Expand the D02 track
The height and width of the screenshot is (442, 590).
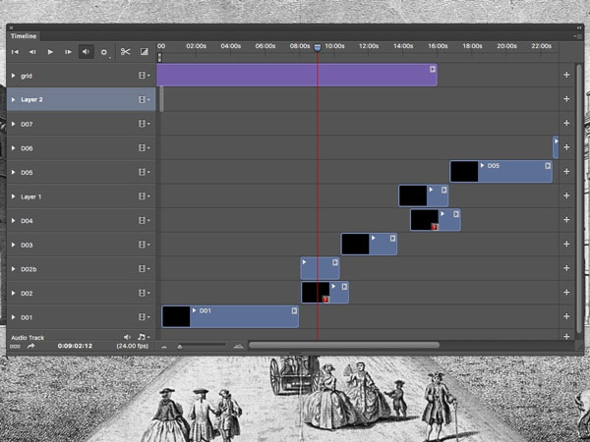point(13,293)
